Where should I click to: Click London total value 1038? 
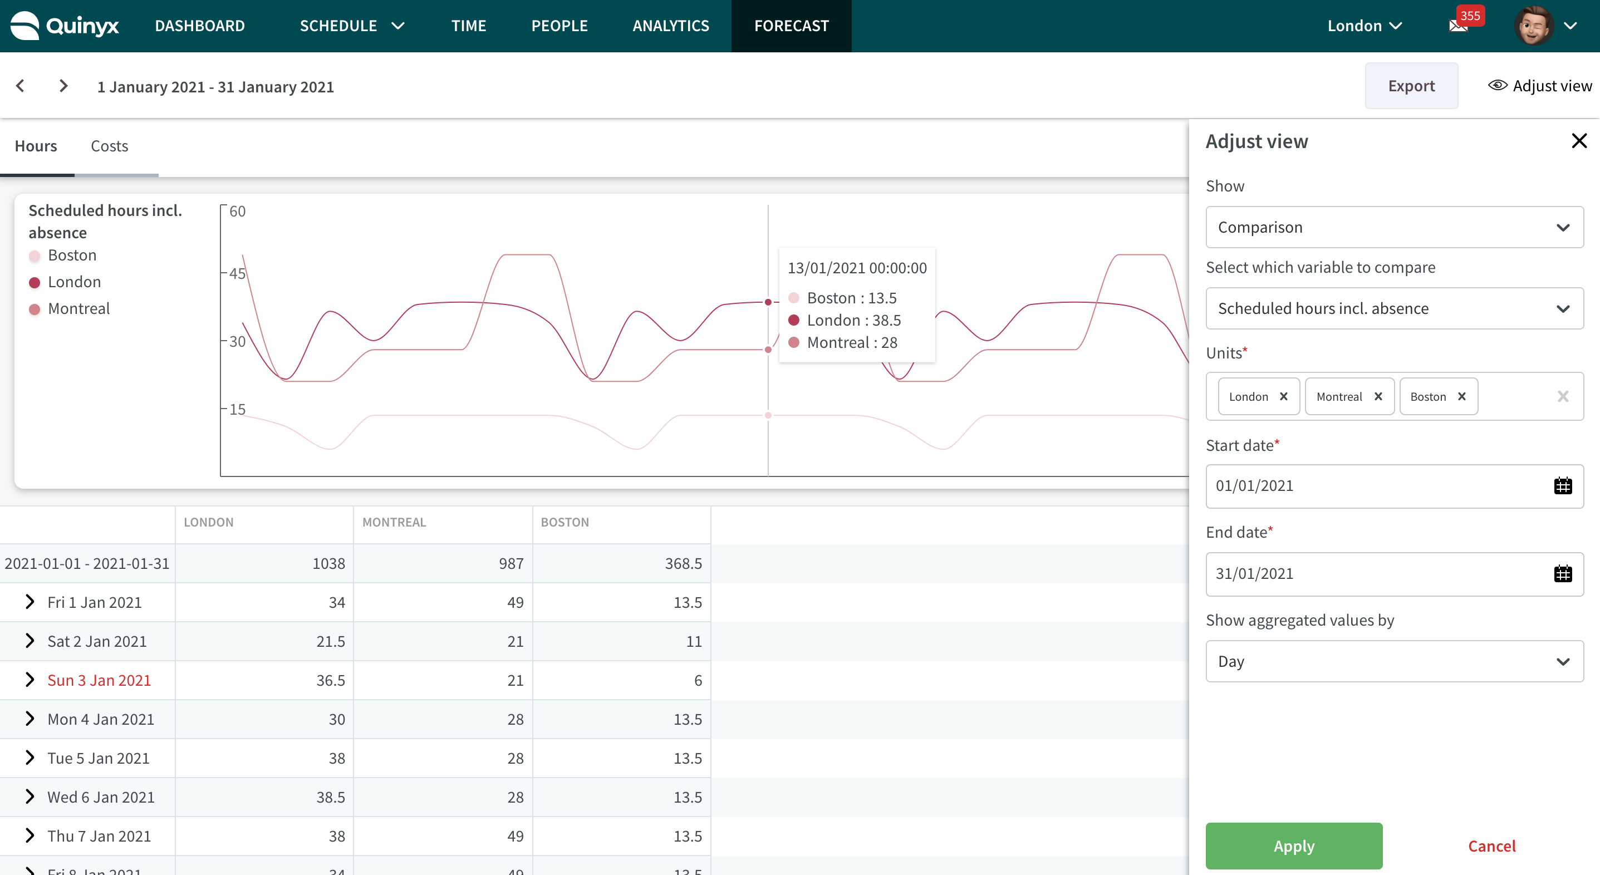point(328,563)
